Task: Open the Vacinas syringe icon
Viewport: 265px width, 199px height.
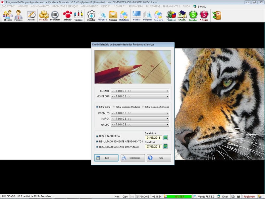Action: [x=79, y=15]
